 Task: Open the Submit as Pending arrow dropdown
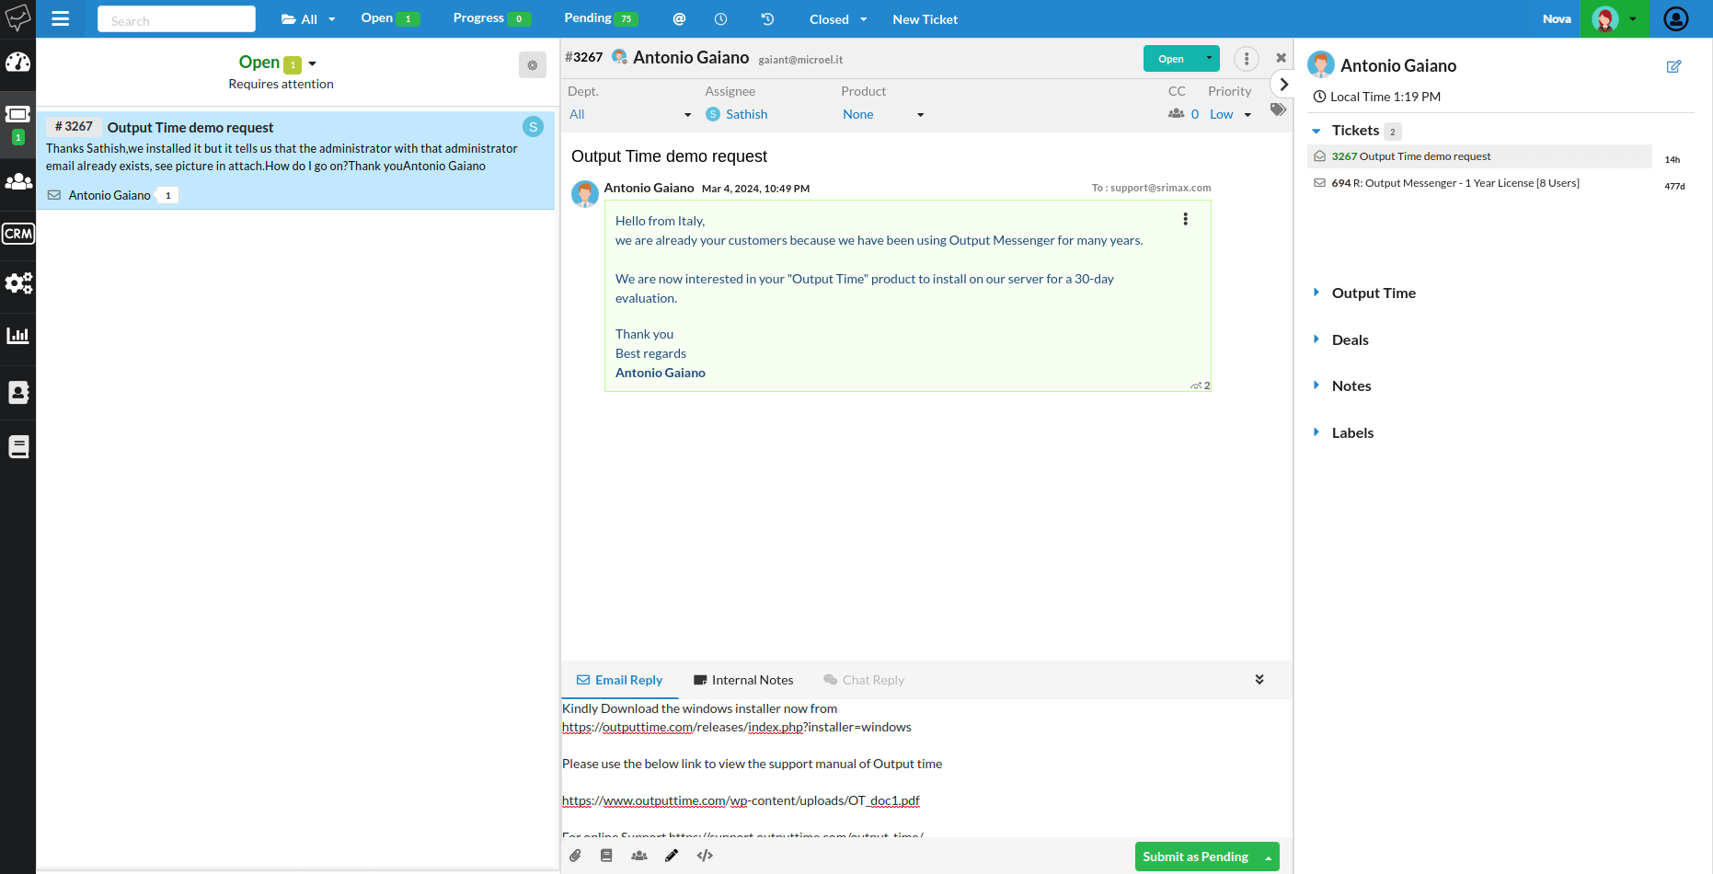(1268, 857)
